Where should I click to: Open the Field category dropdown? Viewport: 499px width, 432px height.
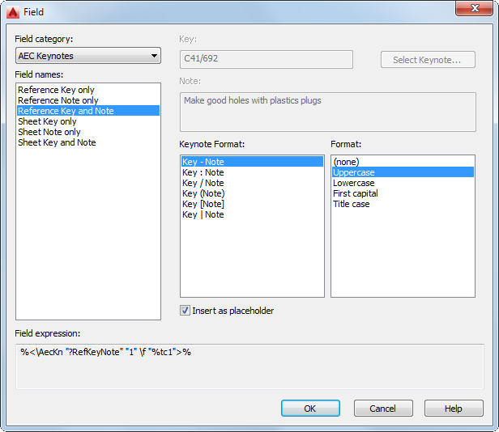pyautogui.click(x=88, y=56)
